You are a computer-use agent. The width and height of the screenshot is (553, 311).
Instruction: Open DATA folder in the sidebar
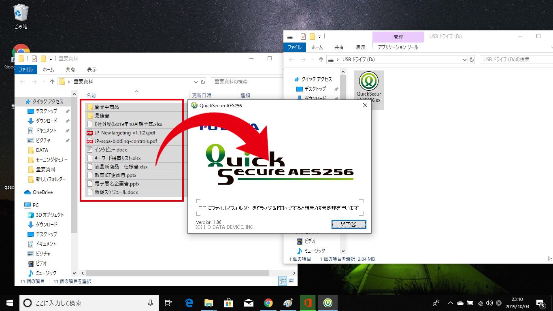[x=42, y=150]
